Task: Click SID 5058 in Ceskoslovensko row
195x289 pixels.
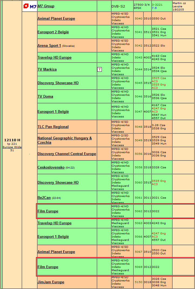Action: (x=139, y=167)
